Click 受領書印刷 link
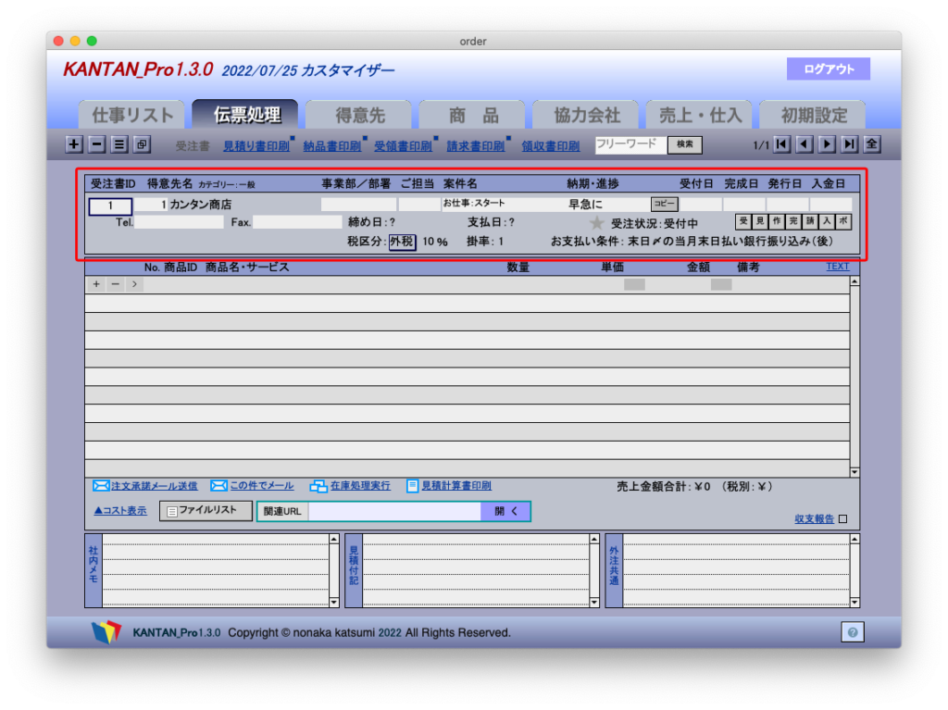The height and width of the screenshot is (710, 948). [x=403, y=145]
